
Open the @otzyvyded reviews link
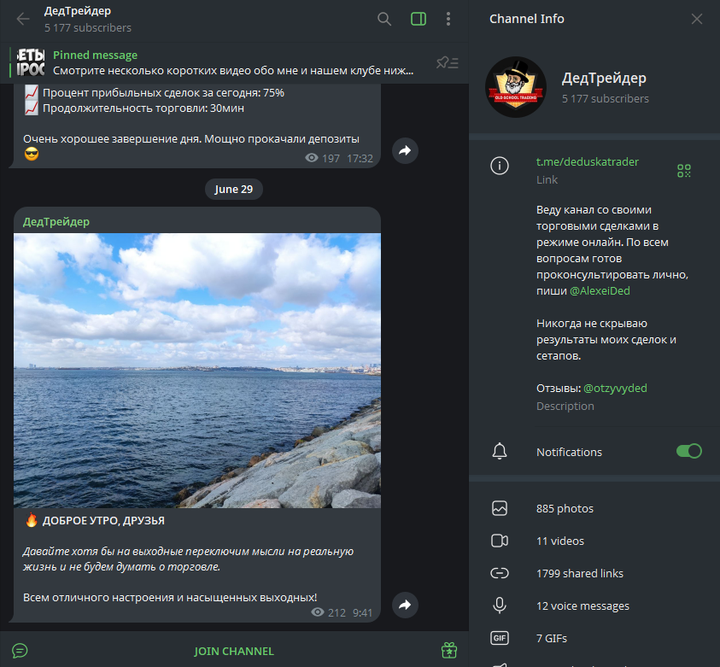click(x=615, y=389)
